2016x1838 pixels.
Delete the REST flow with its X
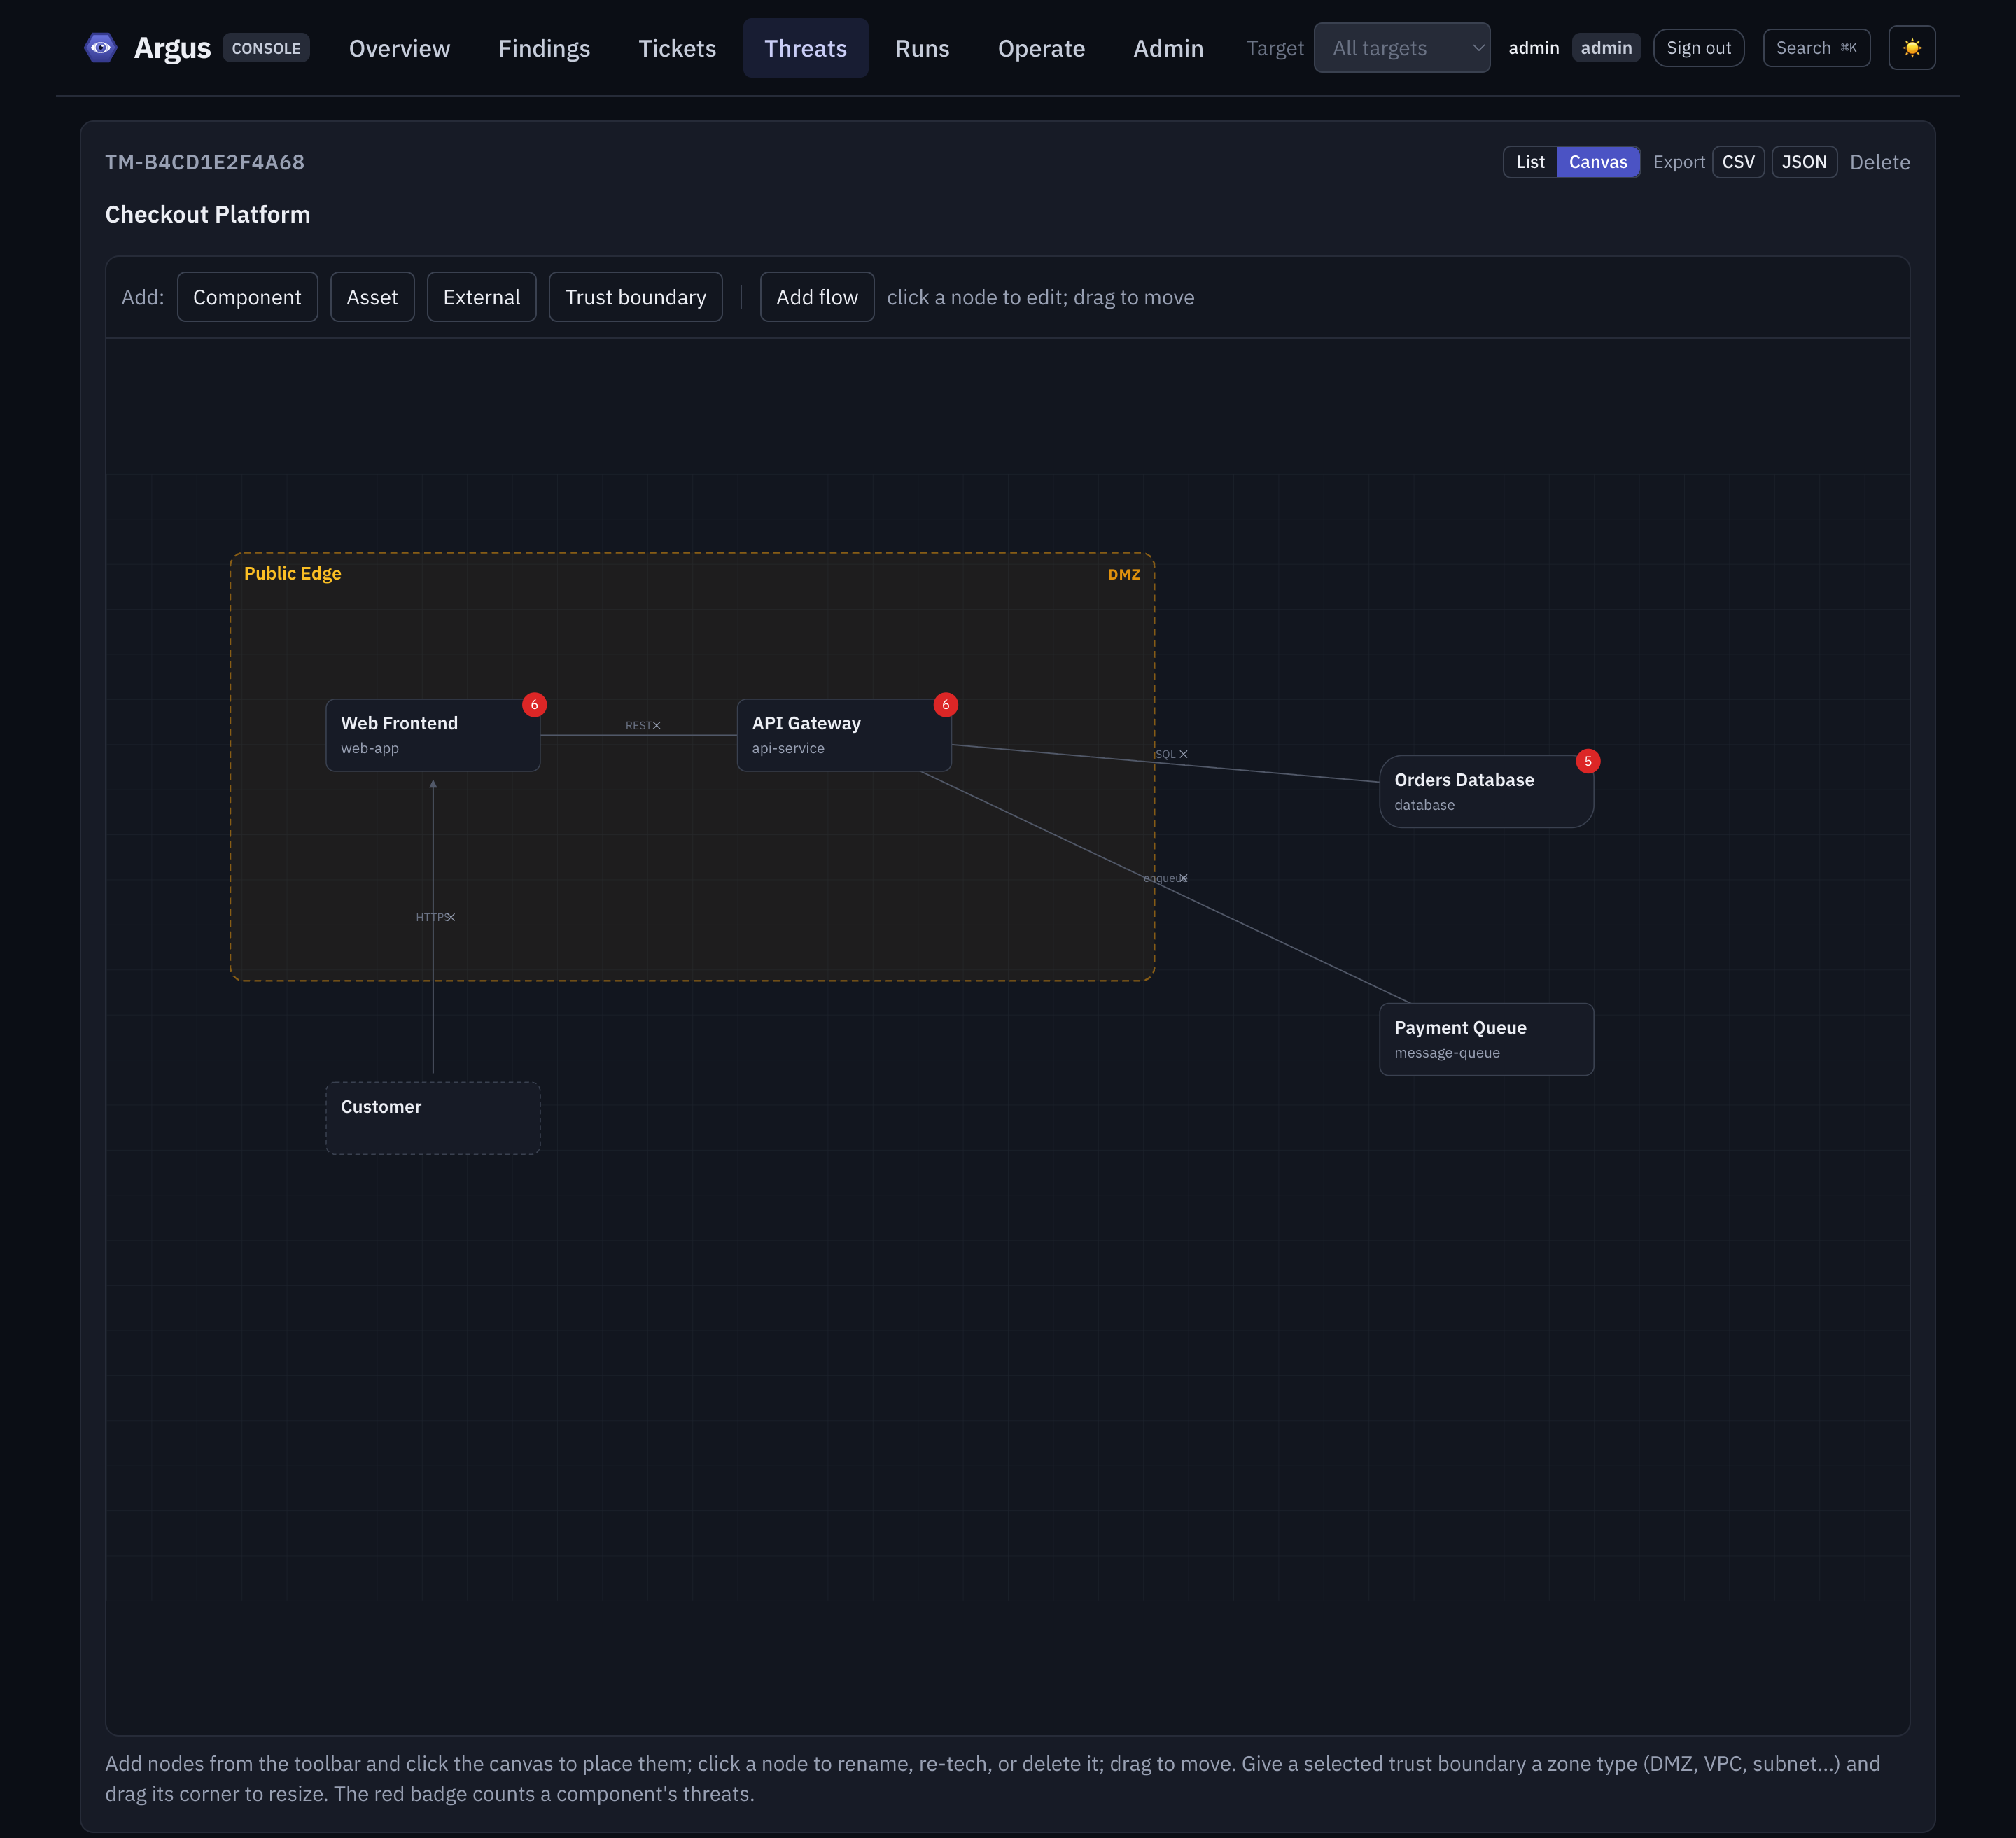656,726
